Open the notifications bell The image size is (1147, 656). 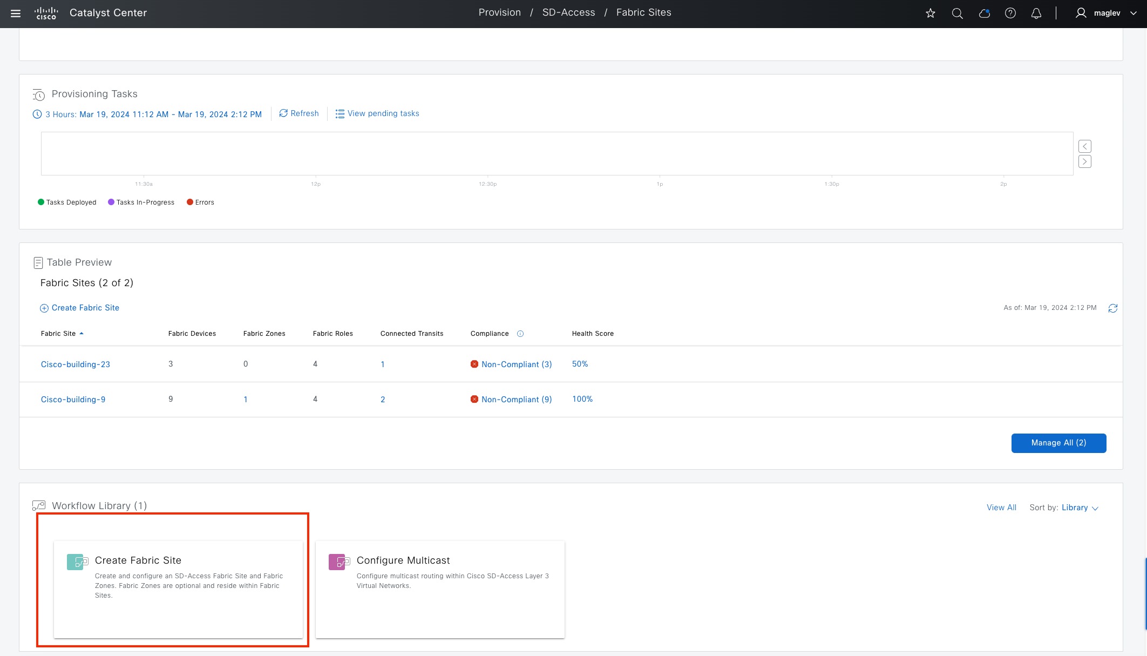pos(1036,13)
